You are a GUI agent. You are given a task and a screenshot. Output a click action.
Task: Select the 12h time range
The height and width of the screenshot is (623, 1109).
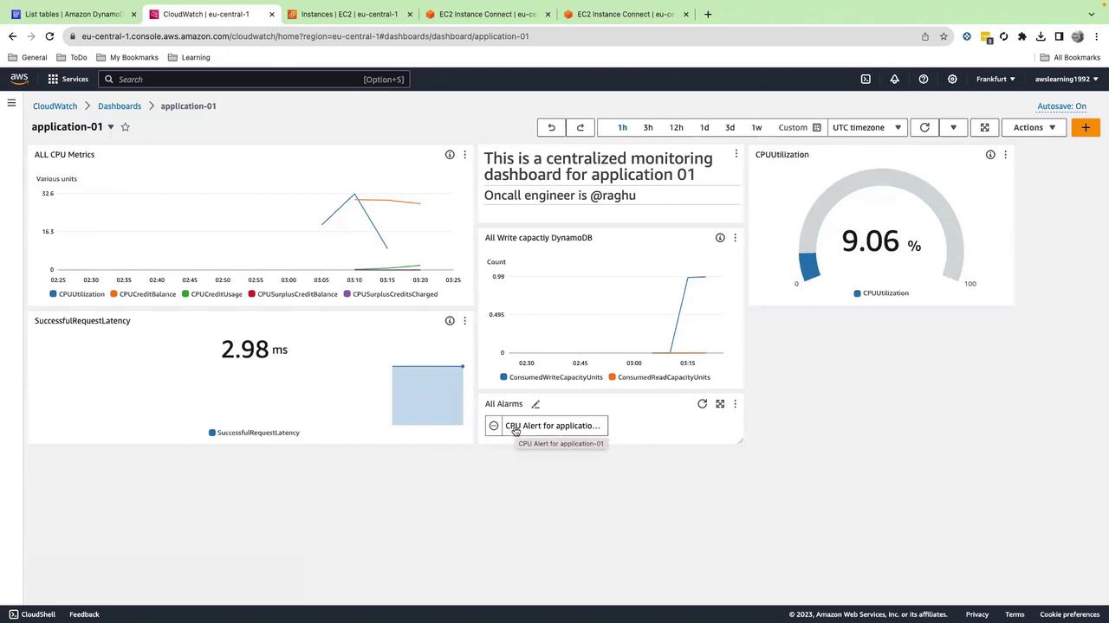click(677, 127)
